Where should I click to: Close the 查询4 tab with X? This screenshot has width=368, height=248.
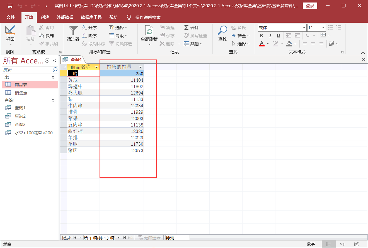click(x=364, y=59)
